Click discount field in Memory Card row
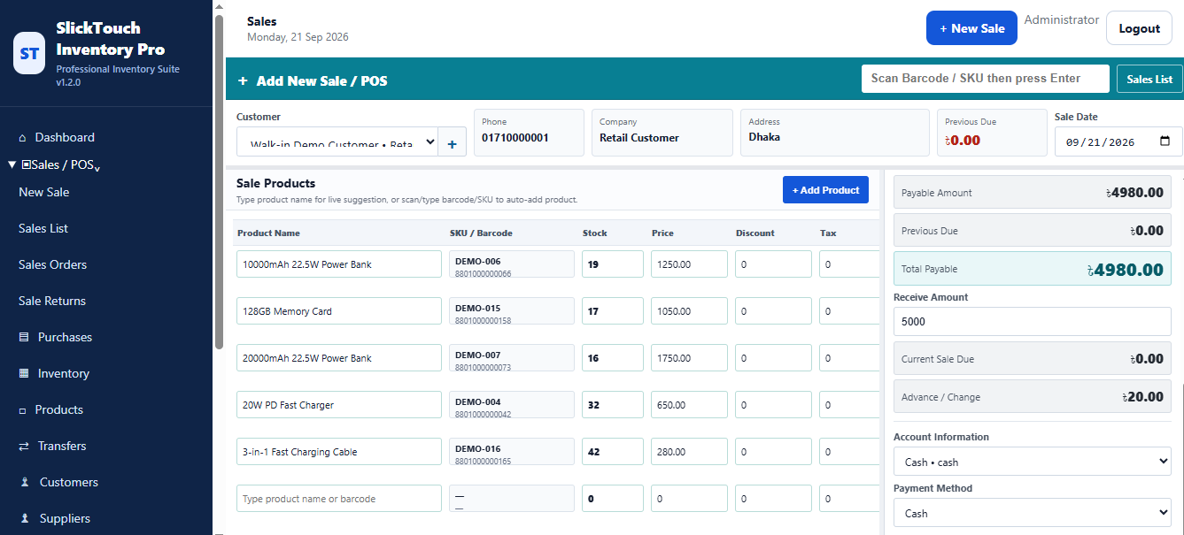1184x535 pixels. point(773,311)
